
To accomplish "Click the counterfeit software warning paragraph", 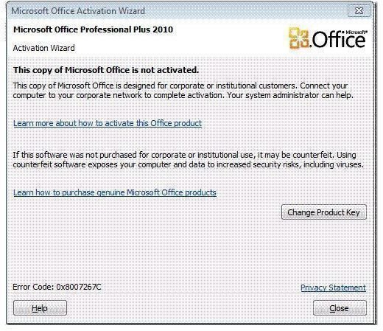I will point(188,160).
